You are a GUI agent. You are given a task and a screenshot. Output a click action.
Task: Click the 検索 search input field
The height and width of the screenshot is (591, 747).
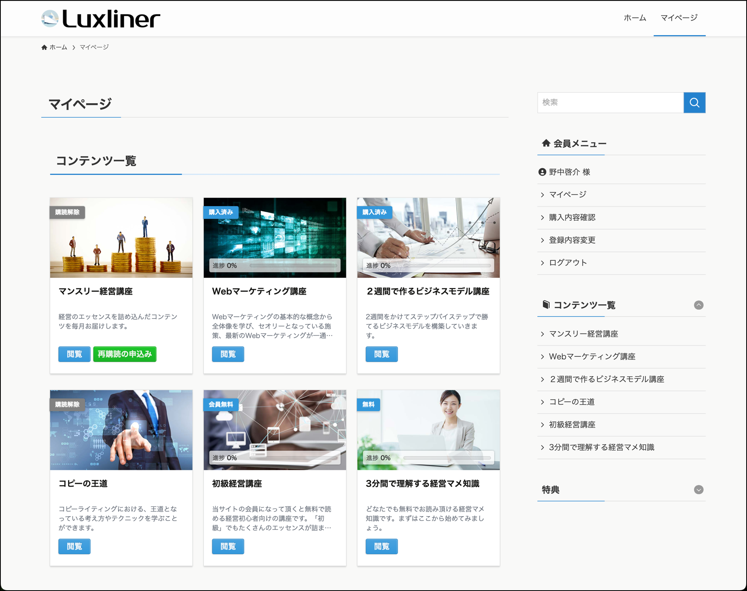click(610, 103)
